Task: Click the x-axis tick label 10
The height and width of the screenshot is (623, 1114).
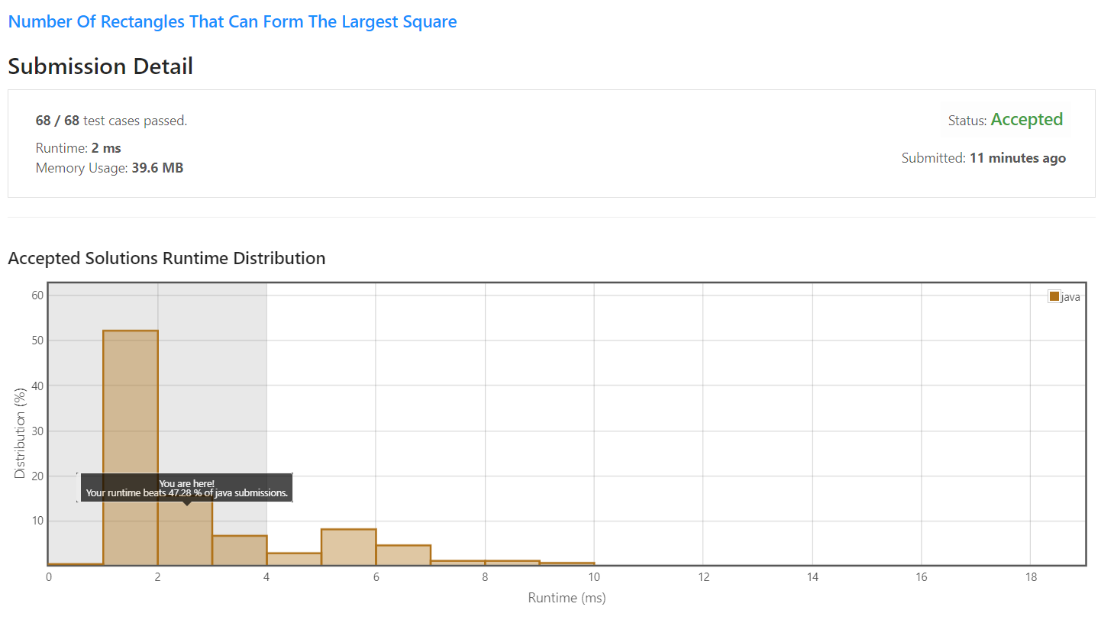Action: pos(594,577)
